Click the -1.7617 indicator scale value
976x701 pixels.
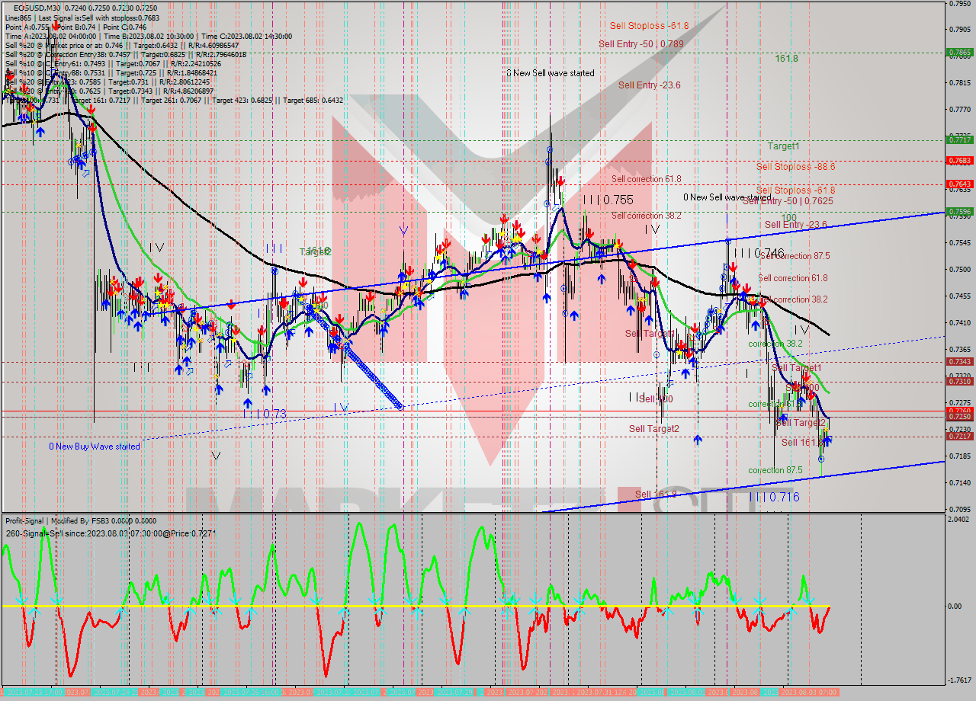point(960,680)
